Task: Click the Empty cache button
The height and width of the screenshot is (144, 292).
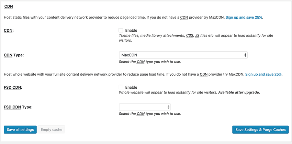Action: coord(52,130)
